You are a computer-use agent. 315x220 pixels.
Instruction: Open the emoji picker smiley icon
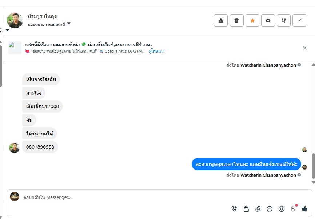pyautogui.click(x=281, y=209)
